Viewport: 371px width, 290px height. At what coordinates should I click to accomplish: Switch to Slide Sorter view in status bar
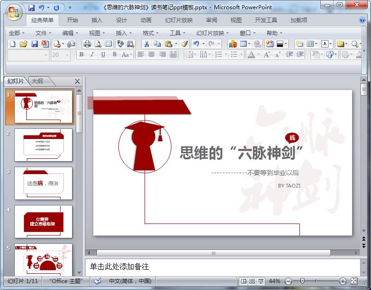[252, 281]
